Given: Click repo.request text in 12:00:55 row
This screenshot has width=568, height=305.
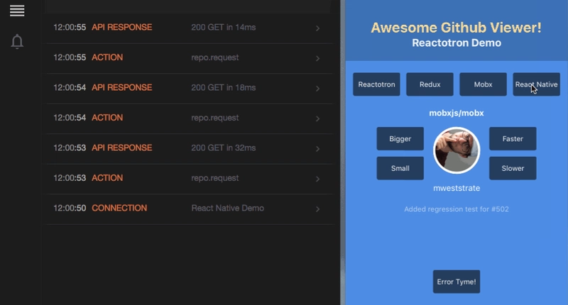Looking at the screenshot, I should pos(215,57).
